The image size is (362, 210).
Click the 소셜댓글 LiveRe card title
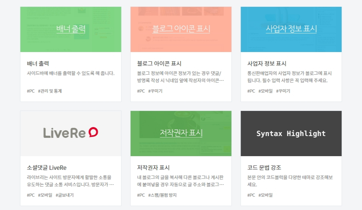point(46,168)
